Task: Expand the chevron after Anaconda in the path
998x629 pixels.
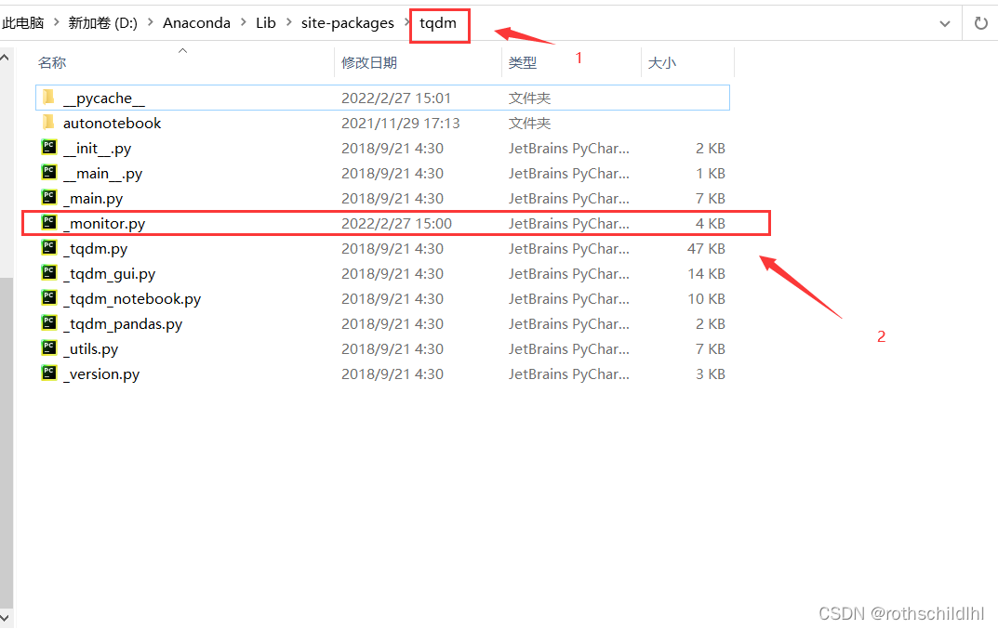Action: click(x=243, y=23)
